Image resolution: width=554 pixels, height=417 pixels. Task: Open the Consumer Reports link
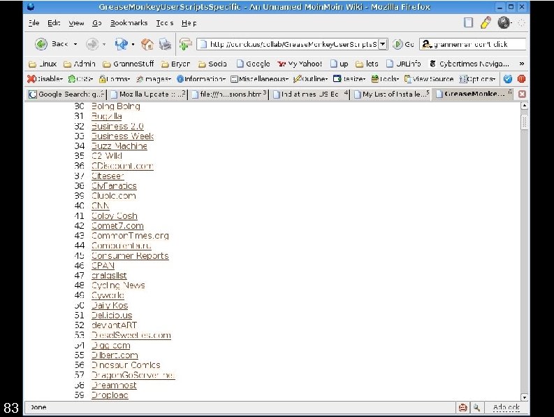(130, 255)
